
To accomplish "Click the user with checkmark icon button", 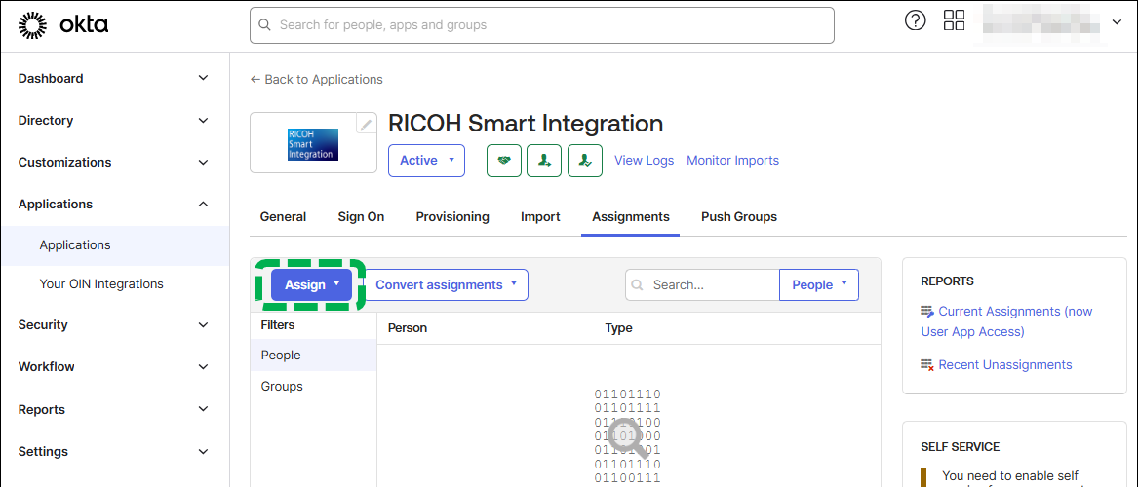I will (585, 161).
